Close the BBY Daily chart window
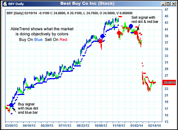Viewport: 178px width, 130px height. (x=174, y=4)
